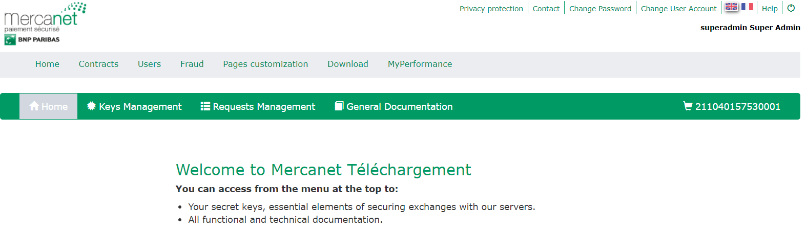Click the power logout icon
The width and height of the screenshot is (807, 231).
click(x=791, y=8)
